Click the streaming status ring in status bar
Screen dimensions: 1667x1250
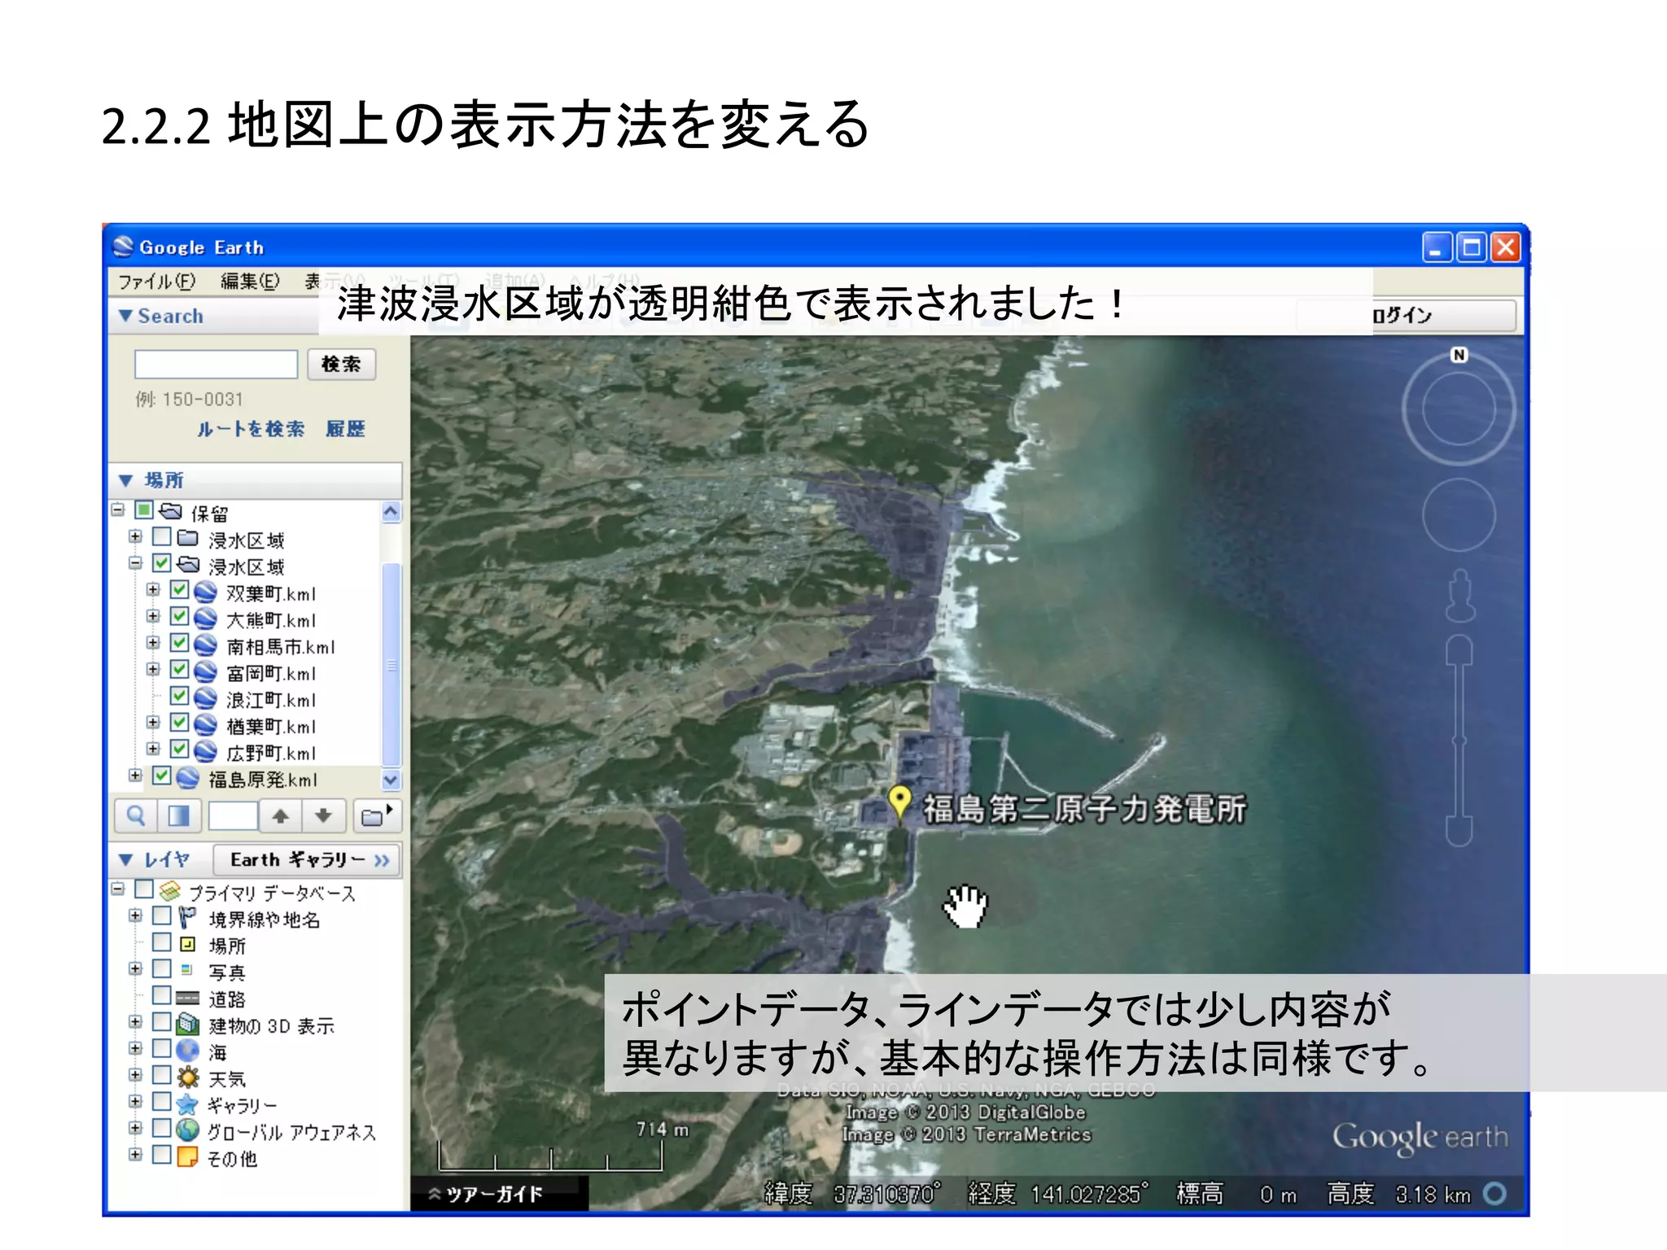pyautogui.click(x=1494, y=1194)
